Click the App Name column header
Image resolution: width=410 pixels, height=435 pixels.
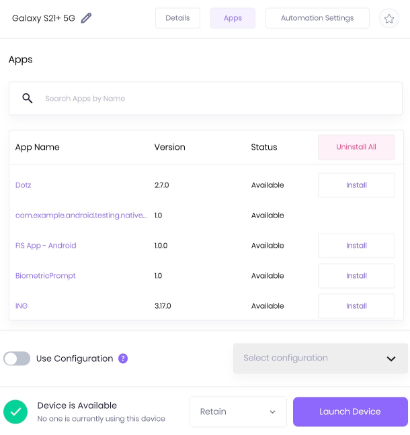coord(37,147)
